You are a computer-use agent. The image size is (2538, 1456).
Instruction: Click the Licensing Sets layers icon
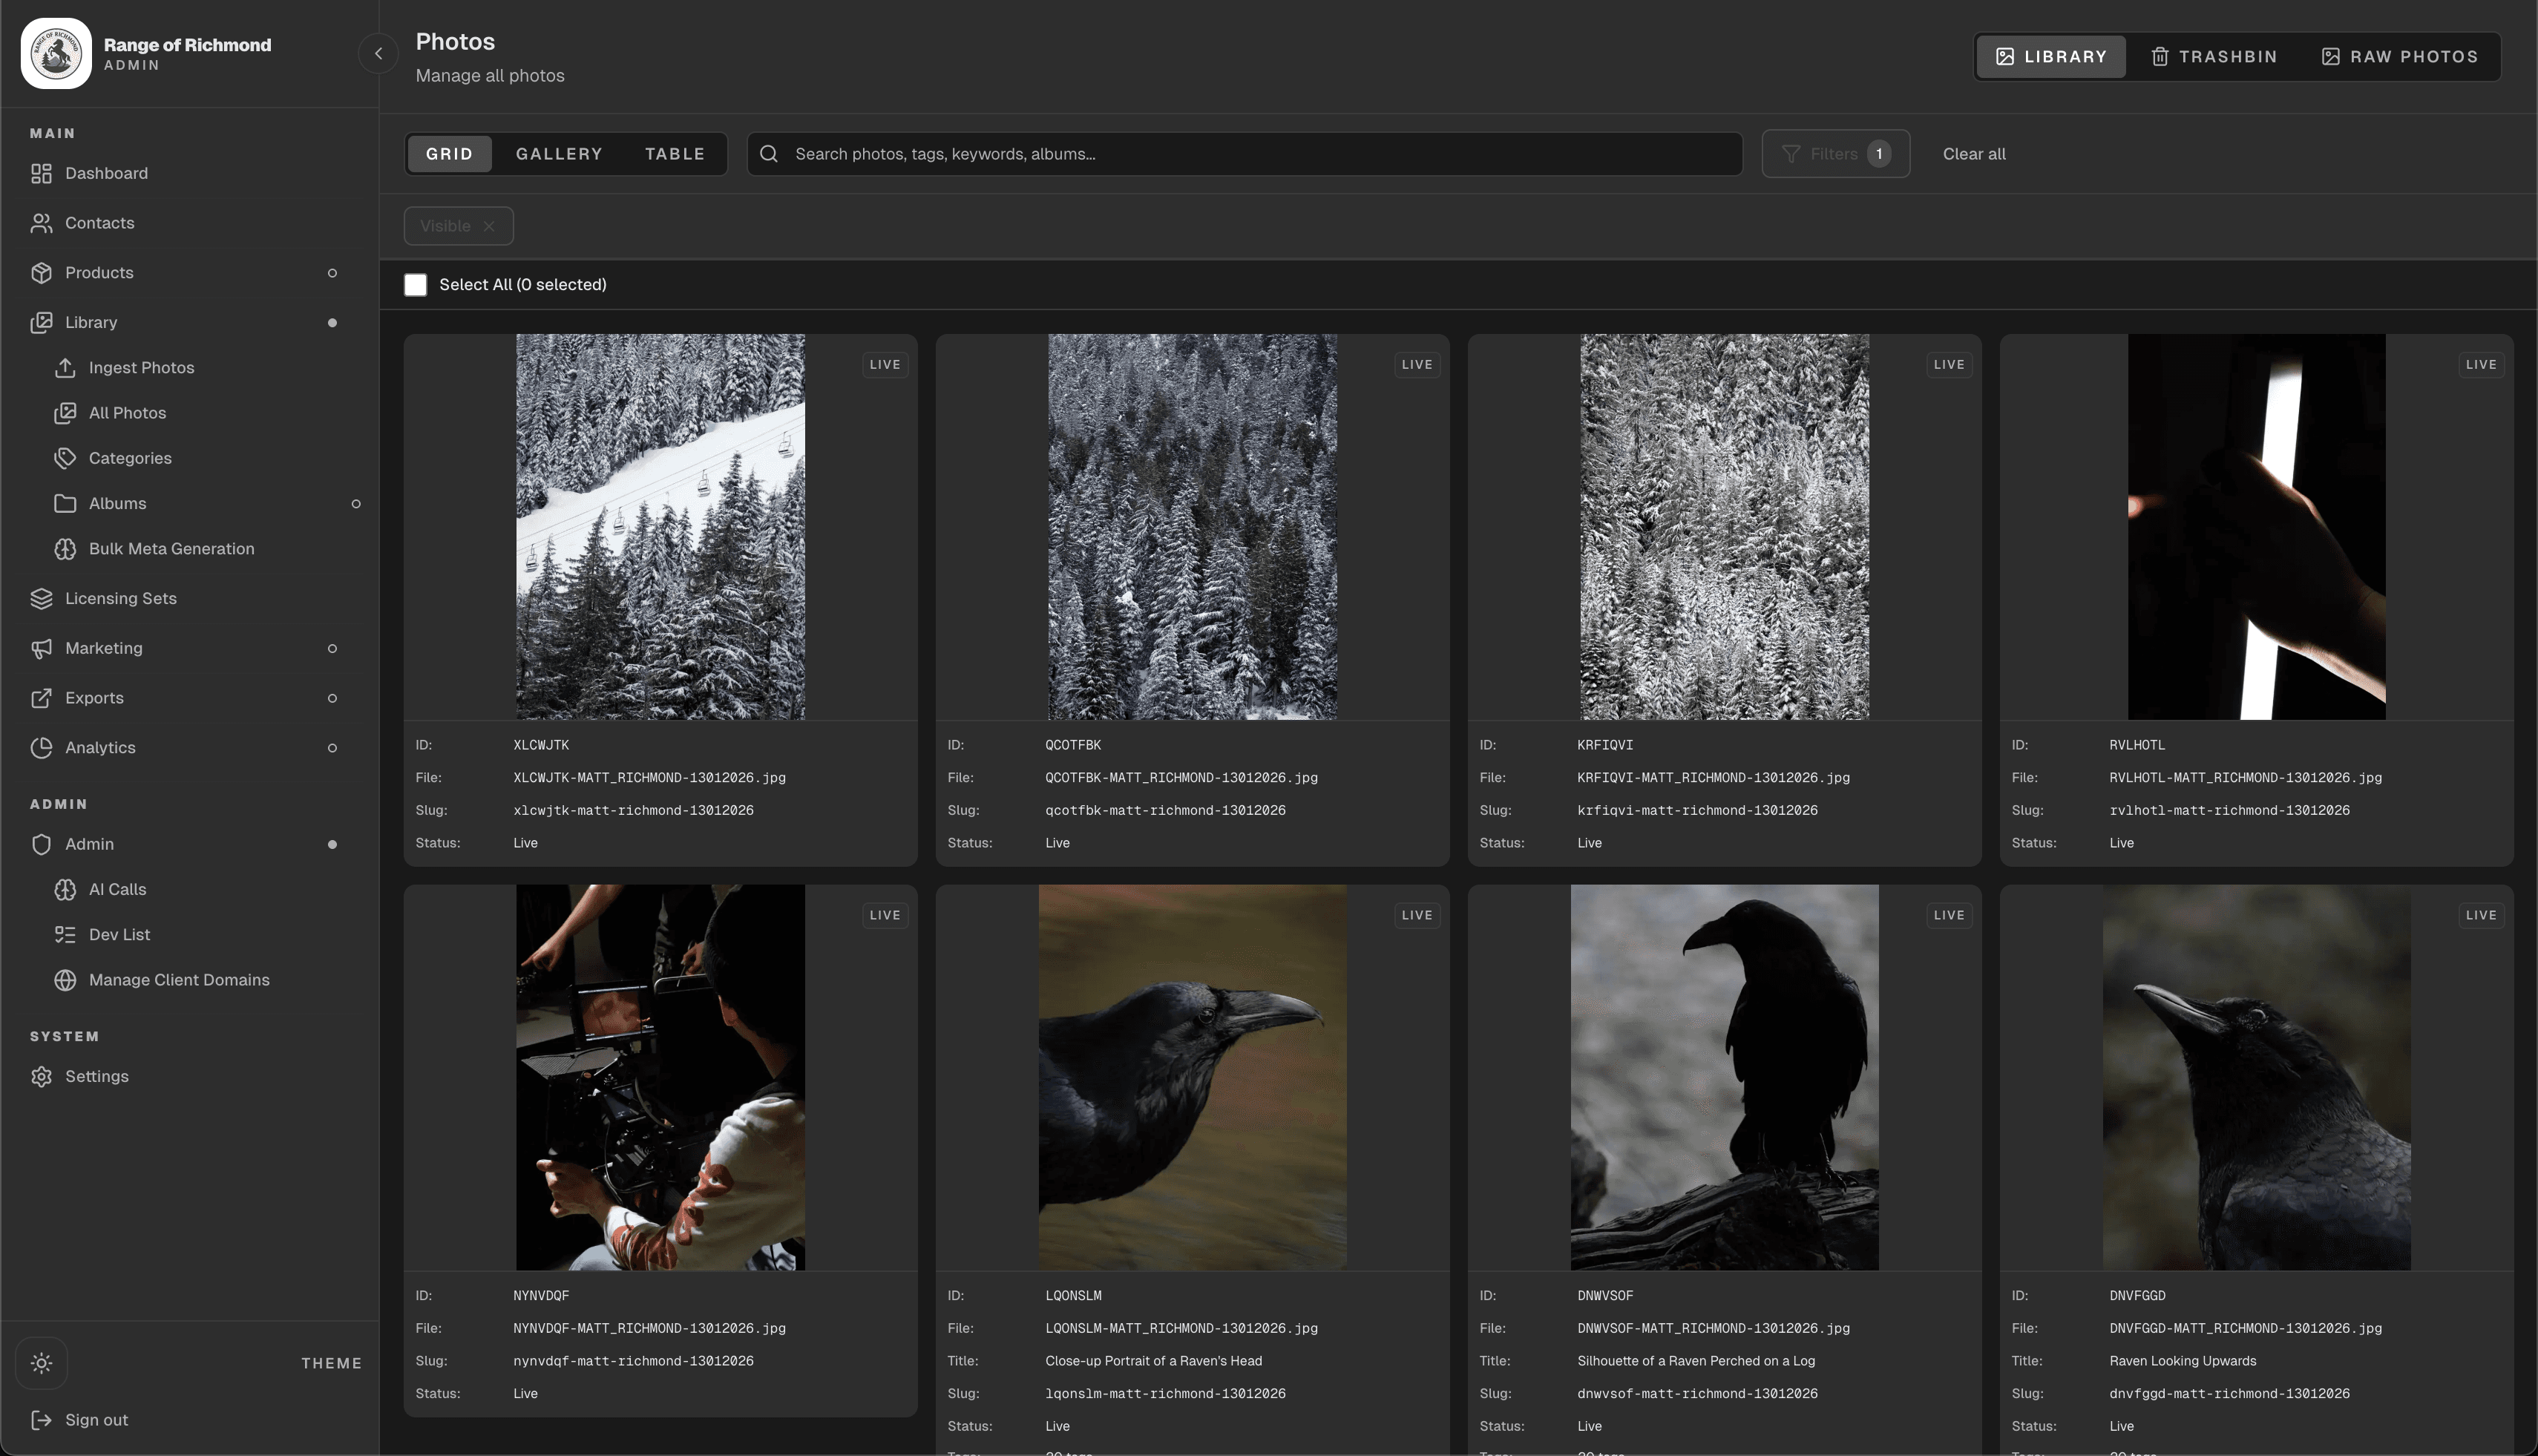[41, 598]
